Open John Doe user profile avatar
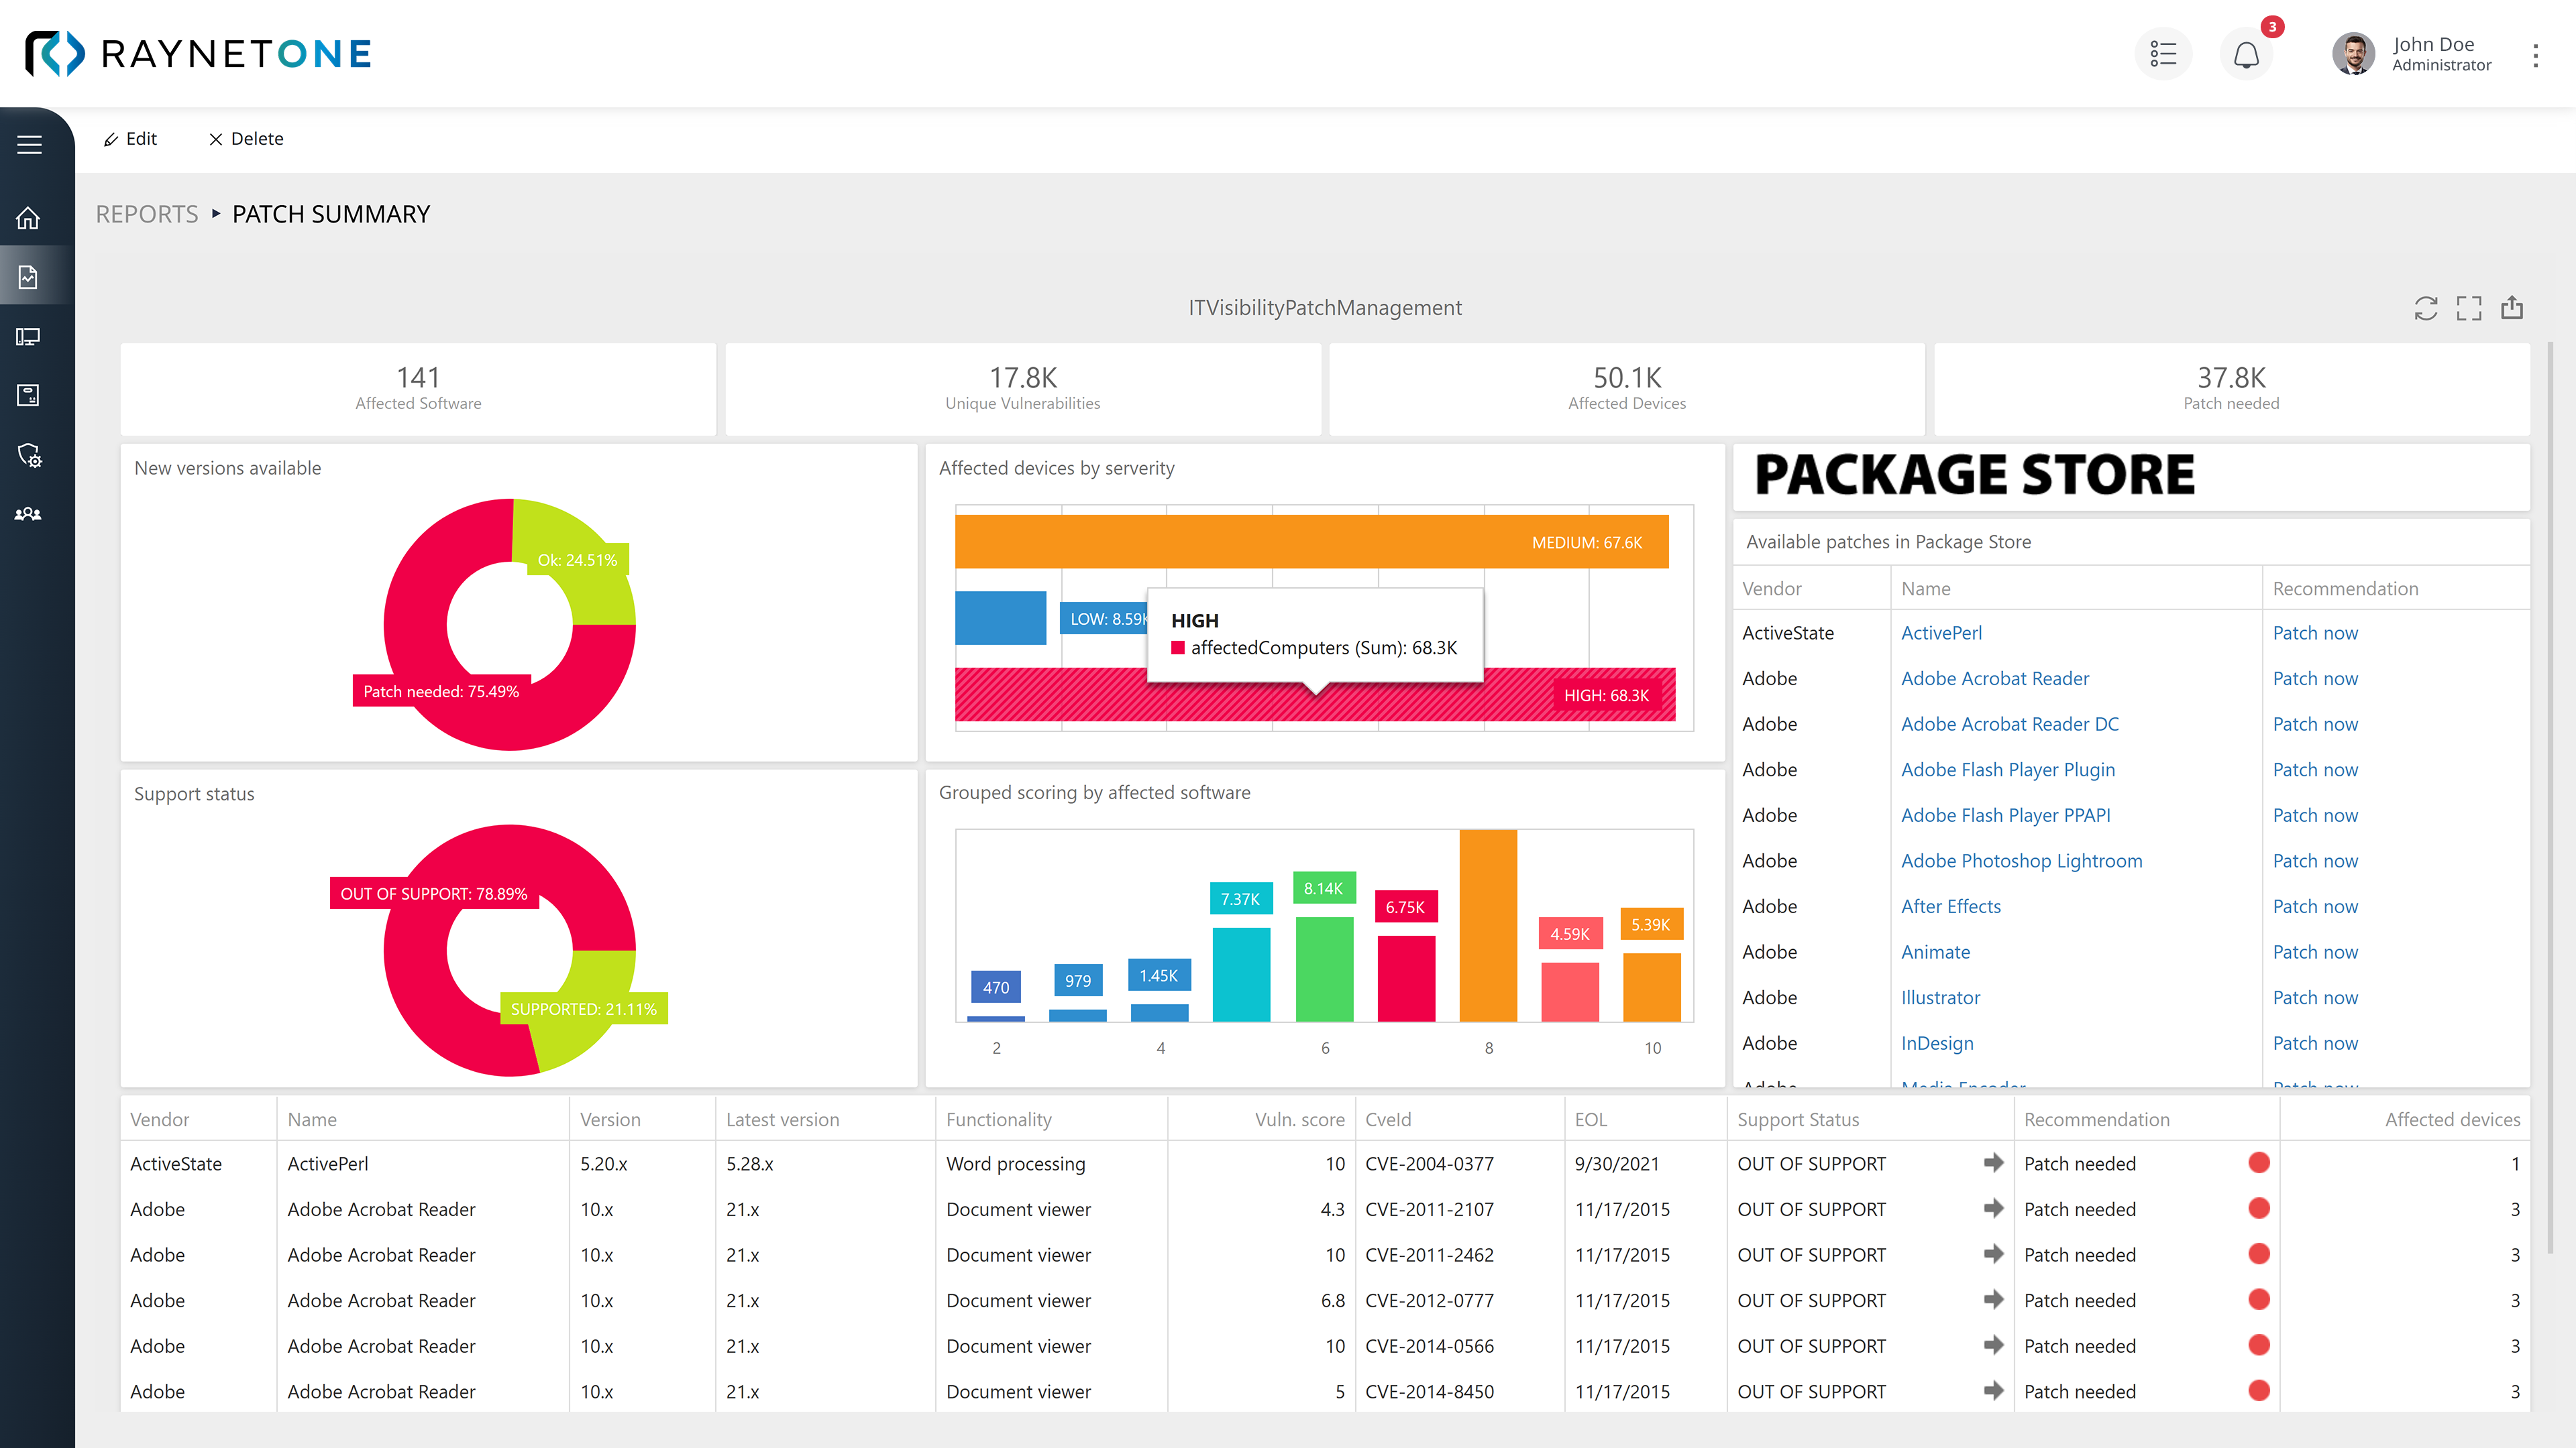The width and height of the screenshot is (2576, 1448). click(x=2353, y=54)
